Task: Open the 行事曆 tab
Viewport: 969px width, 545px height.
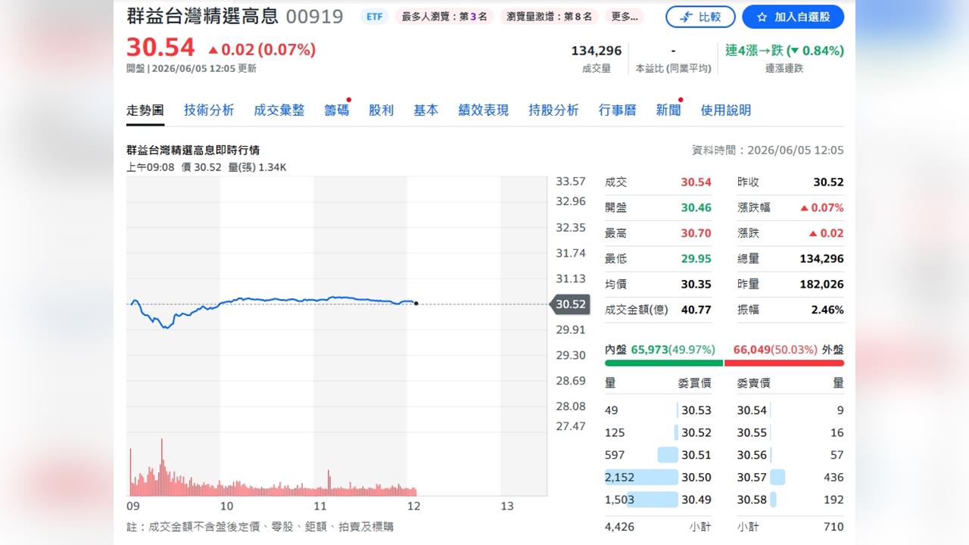Action: point(617,111)
